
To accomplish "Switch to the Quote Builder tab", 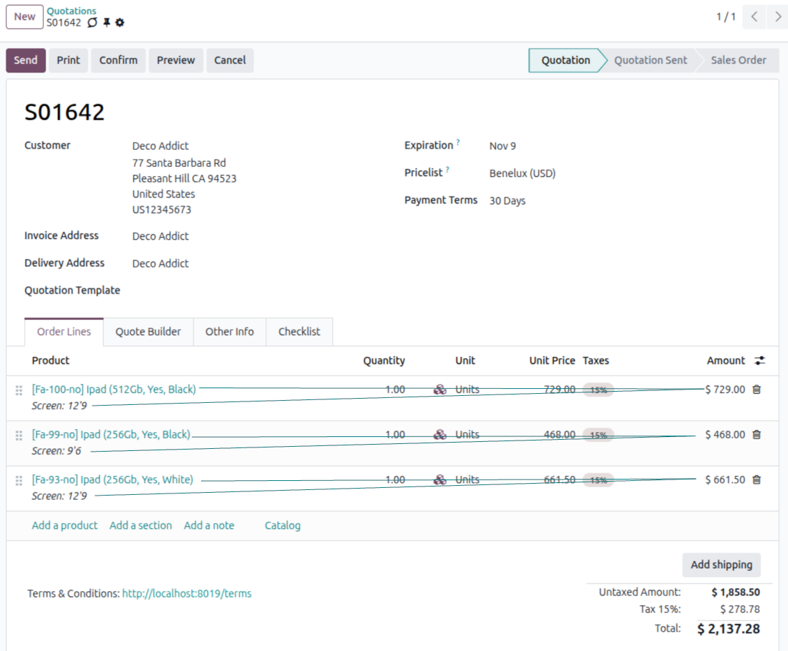I will [148, 332].
